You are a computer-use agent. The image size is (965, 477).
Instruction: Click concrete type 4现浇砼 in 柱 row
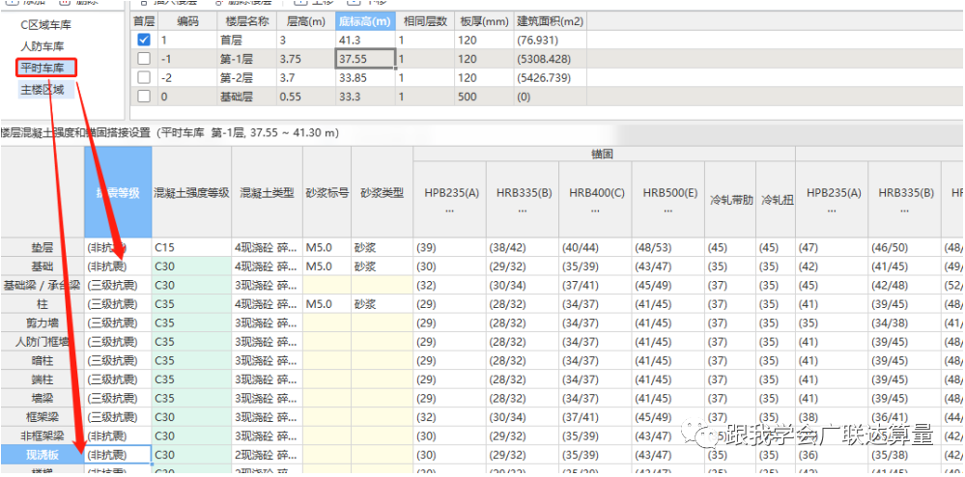(268, 304)
